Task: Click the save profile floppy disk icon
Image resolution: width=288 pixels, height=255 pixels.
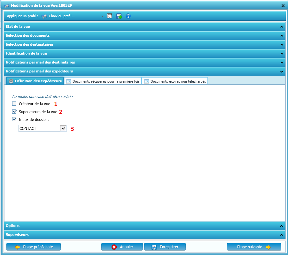Action: pos(110,16)
